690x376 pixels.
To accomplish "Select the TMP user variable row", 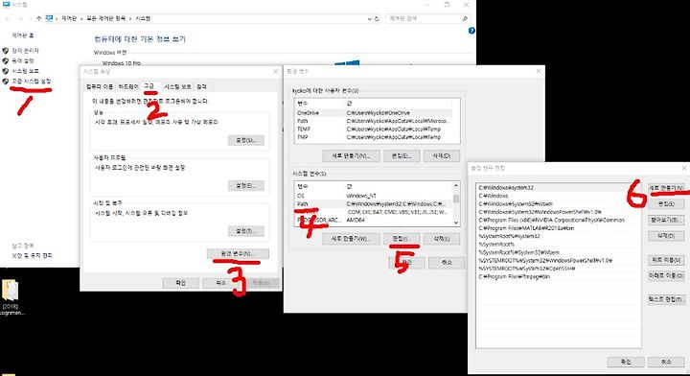I will (374, 137).
